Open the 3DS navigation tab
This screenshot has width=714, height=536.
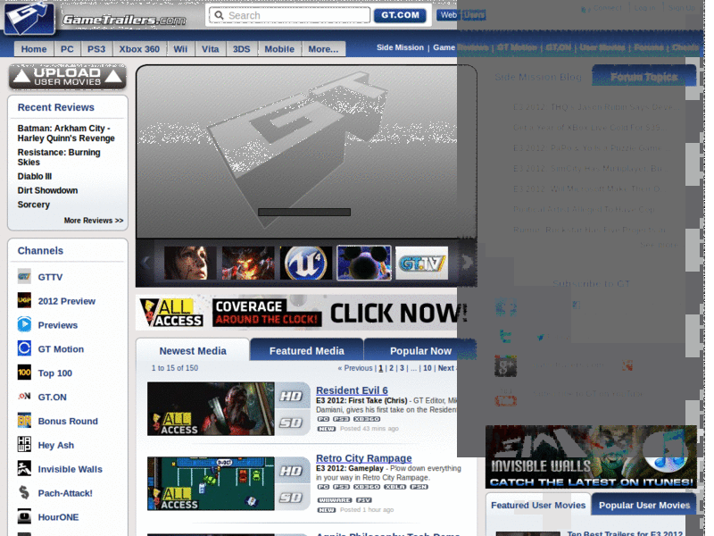point(241,49)
